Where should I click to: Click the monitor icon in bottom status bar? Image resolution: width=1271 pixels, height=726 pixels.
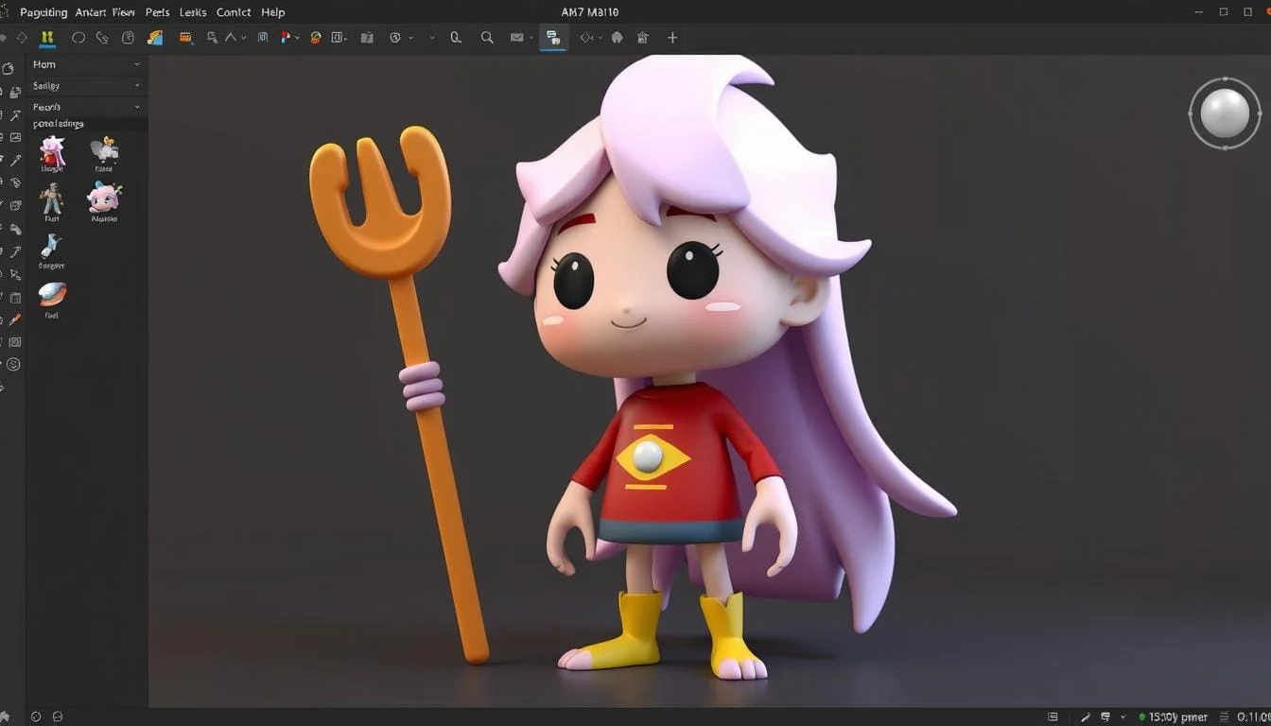click(1106, 717)
